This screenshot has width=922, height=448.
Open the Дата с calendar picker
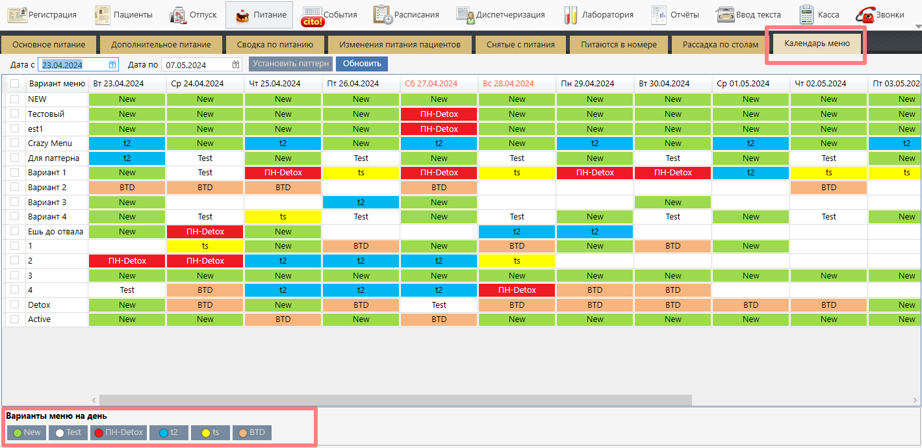tap(112, 64)
